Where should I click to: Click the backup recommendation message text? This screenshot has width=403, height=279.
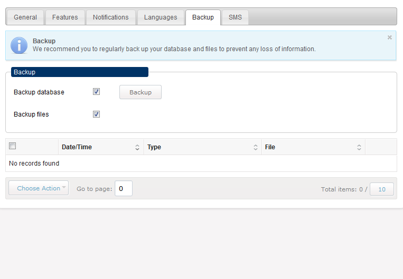[174, 49]
